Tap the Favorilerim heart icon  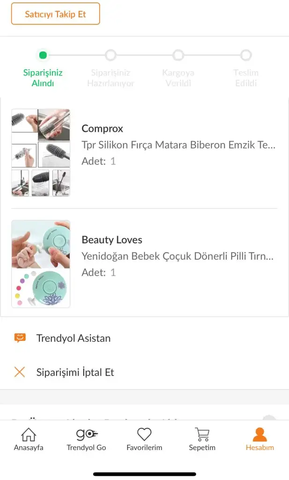click(x=144, y=435)
